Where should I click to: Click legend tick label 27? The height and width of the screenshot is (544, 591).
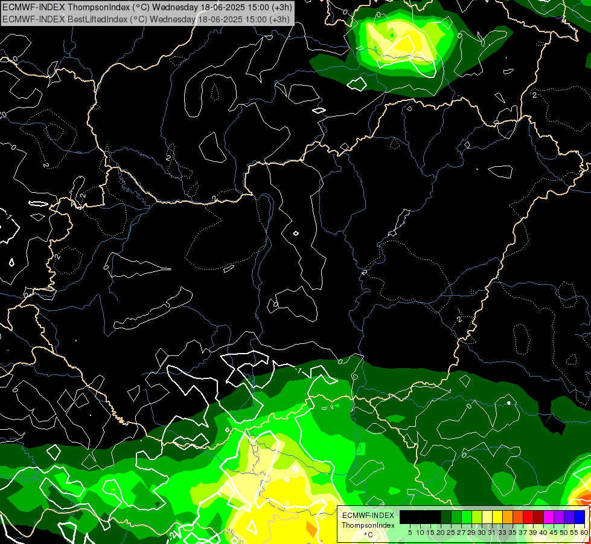[461, 533]
